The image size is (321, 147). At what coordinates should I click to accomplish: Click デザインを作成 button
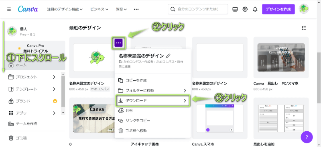[278, 9]
